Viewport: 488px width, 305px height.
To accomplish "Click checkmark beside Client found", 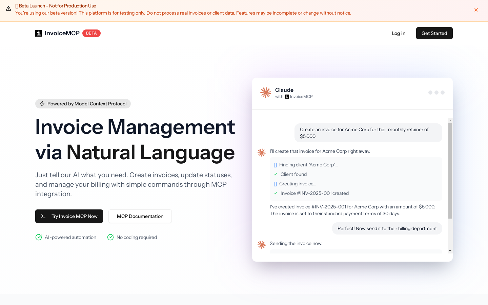I will click(276, 174).
